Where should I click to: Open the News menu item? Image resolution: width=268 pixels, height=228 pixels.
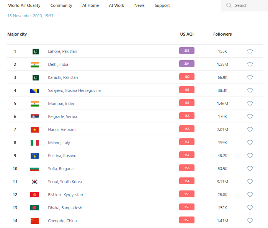point(139,5)
